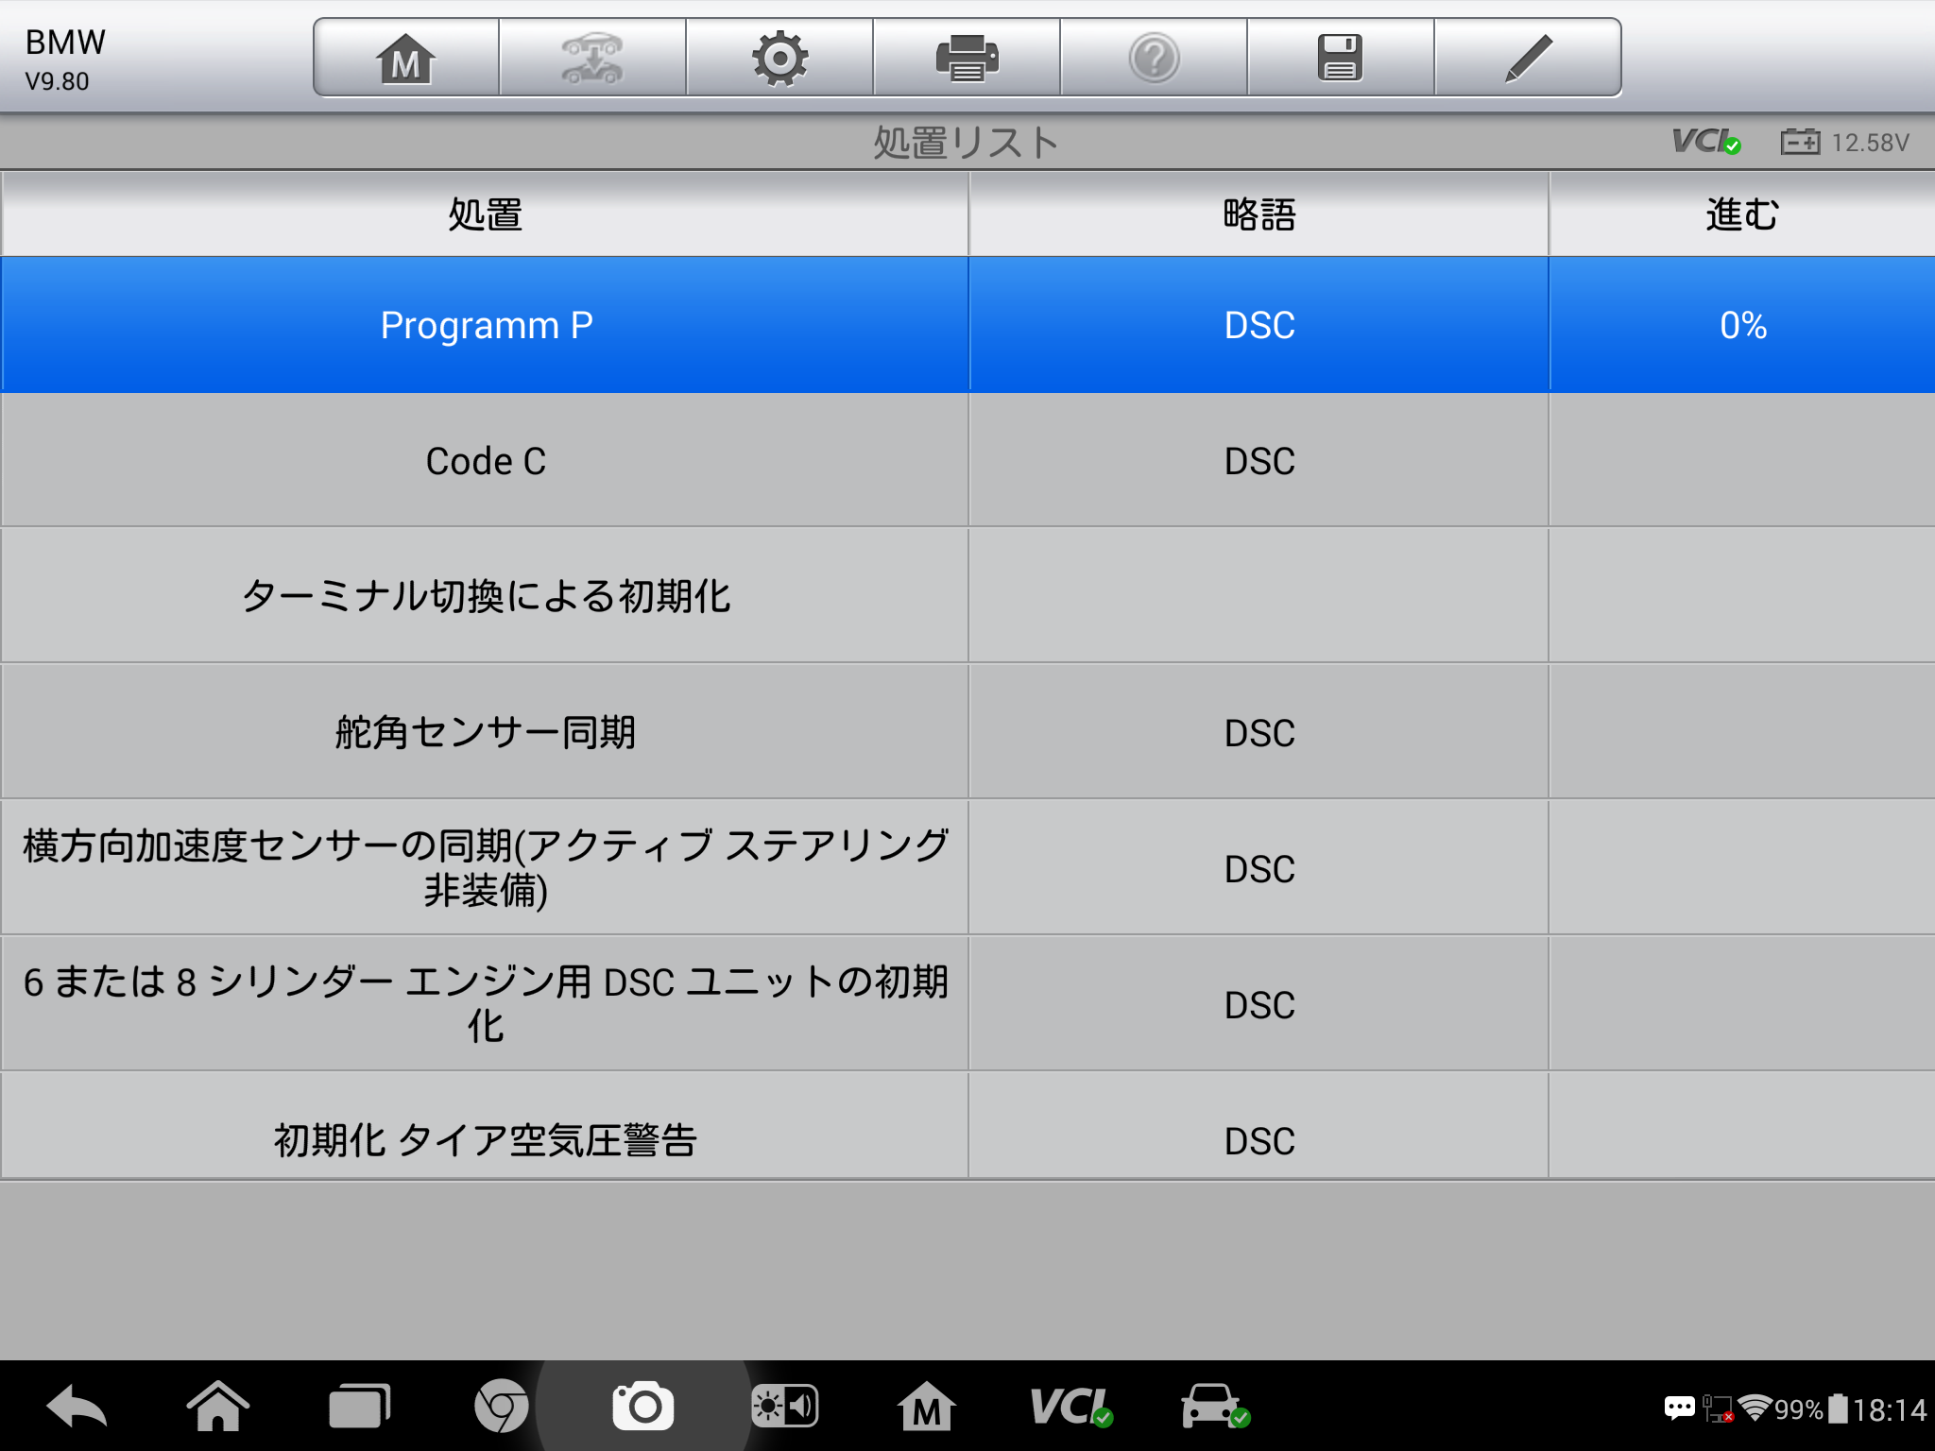Viewport: 1935px width, 1451px height.
Task: Open the MaxiSys home toolbar icon
Action: (x=406, y=58)
